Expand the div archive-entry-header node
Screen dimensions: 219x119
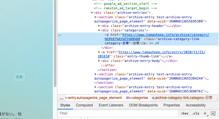point(99,26)
